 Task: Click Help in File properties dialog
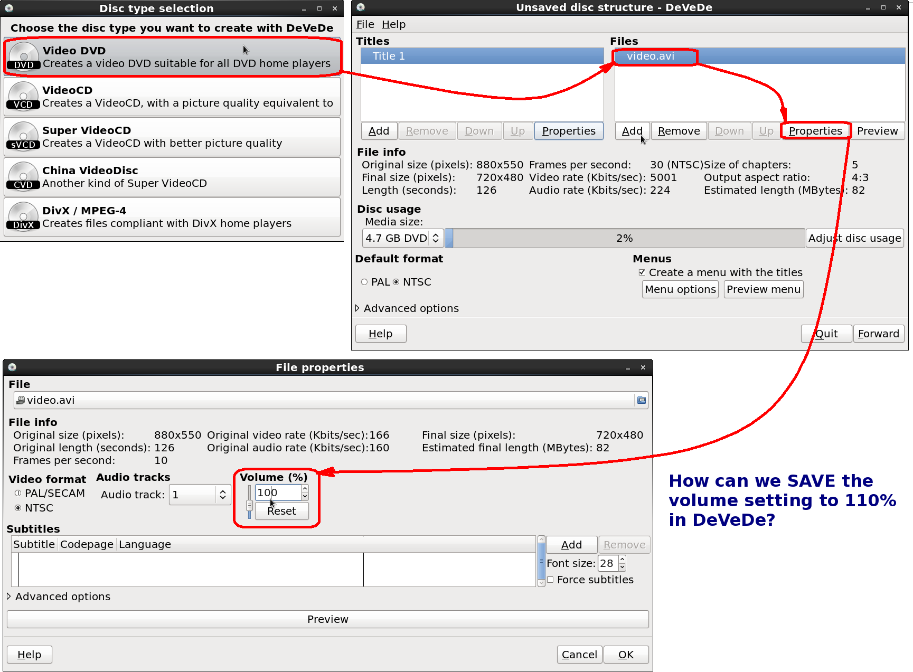29,655
